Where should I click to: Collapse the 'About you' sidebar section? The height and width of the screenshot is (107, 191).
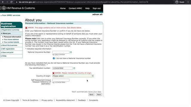[7, 33]
